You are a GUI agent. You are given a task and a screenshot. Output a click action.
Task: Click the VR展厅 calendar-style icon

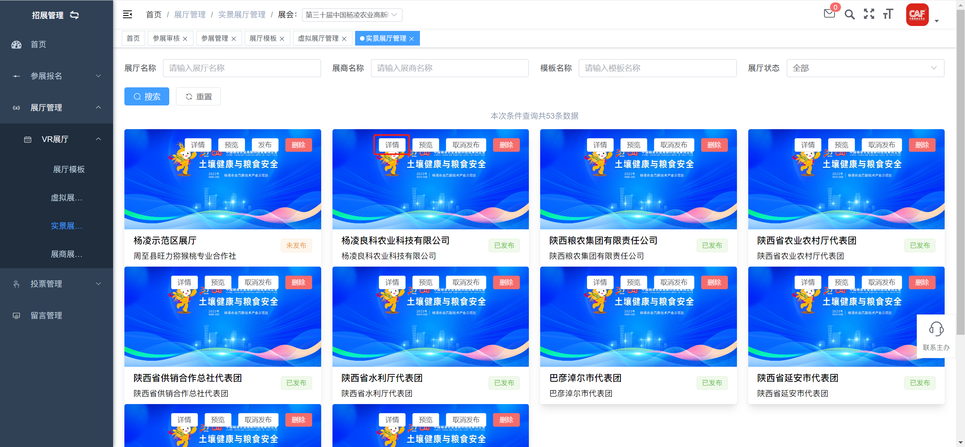click(x=28, y=139)
